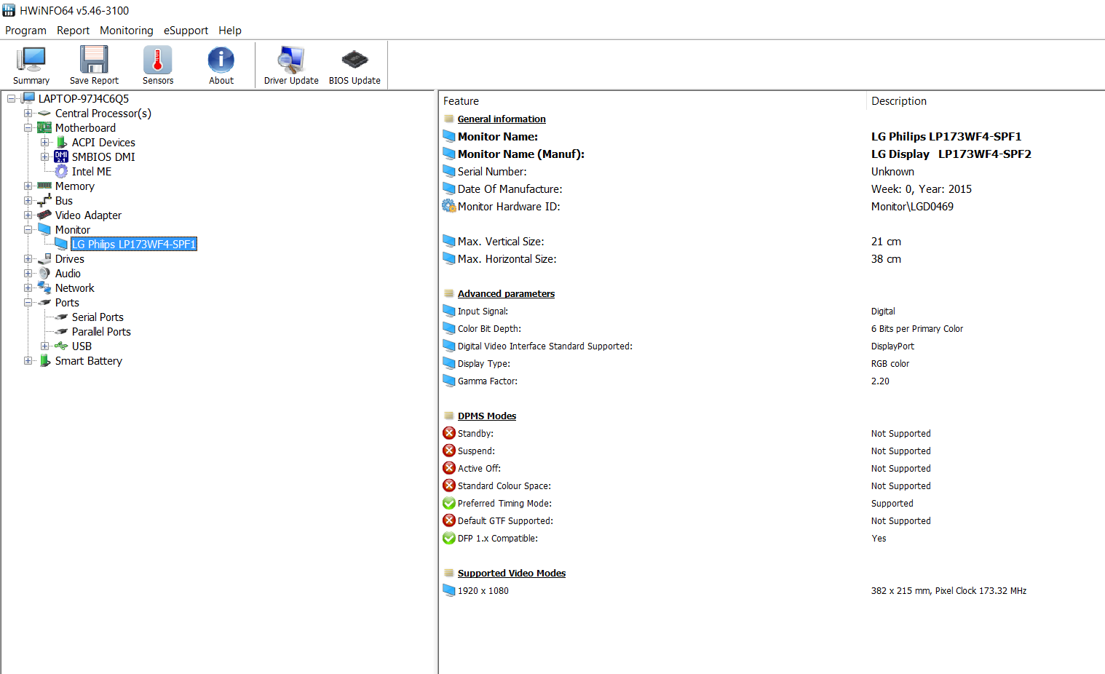Click the Smart Battery icon
The height and width of the screenshot is (674, 1105).
(x=45, y=360)
